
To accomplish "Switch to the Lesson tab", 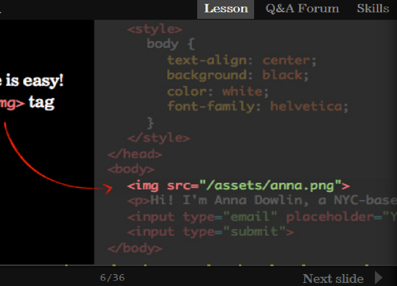I will (x=226, y=9).
